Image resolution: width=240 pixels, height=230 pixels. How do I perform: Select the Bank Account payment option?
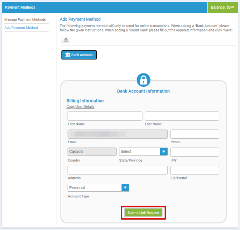tap(79, 55)
